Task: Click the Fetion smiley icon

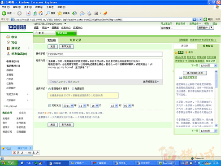Action: click(x=3, y=148)
